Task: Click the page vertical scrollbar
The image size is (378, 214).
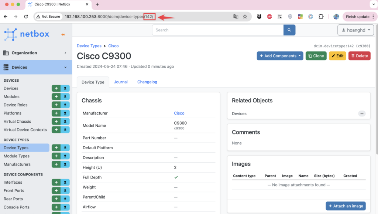Action: (x=377, y=89)
